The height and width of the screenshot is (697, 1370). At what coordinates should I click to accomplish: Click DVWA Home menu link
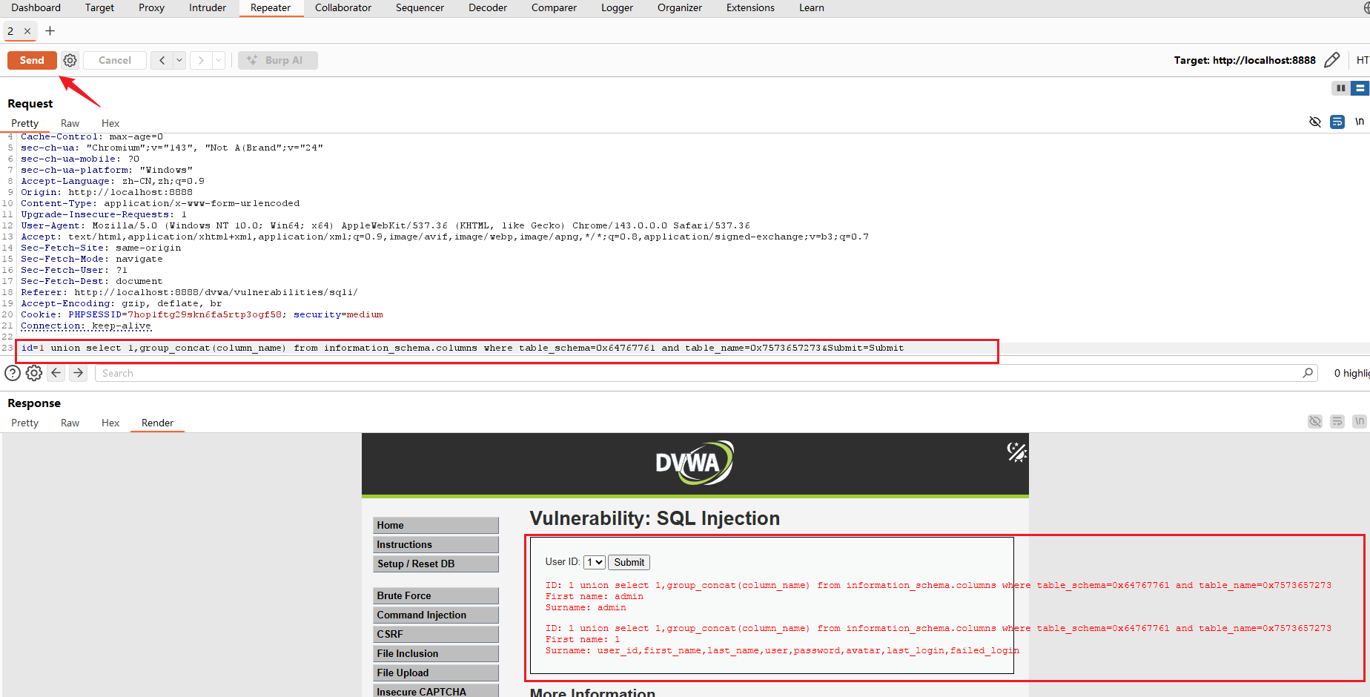click(x=436, y=525)
